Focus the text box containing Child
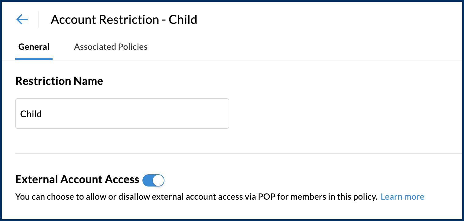Viewport: 464px width, 221px height. click(x=122, y=114)
